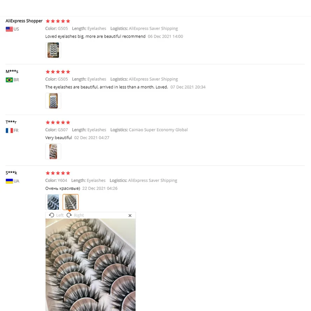Click the 'Очень красивые)' review text
This screenshot has width=311, height=311.
tap(63, 188)
